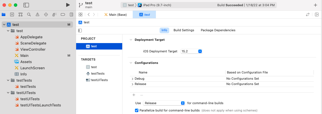Collapse the testTests group
The height and width of the screenshot is (114, 322).
click(8, 80)
